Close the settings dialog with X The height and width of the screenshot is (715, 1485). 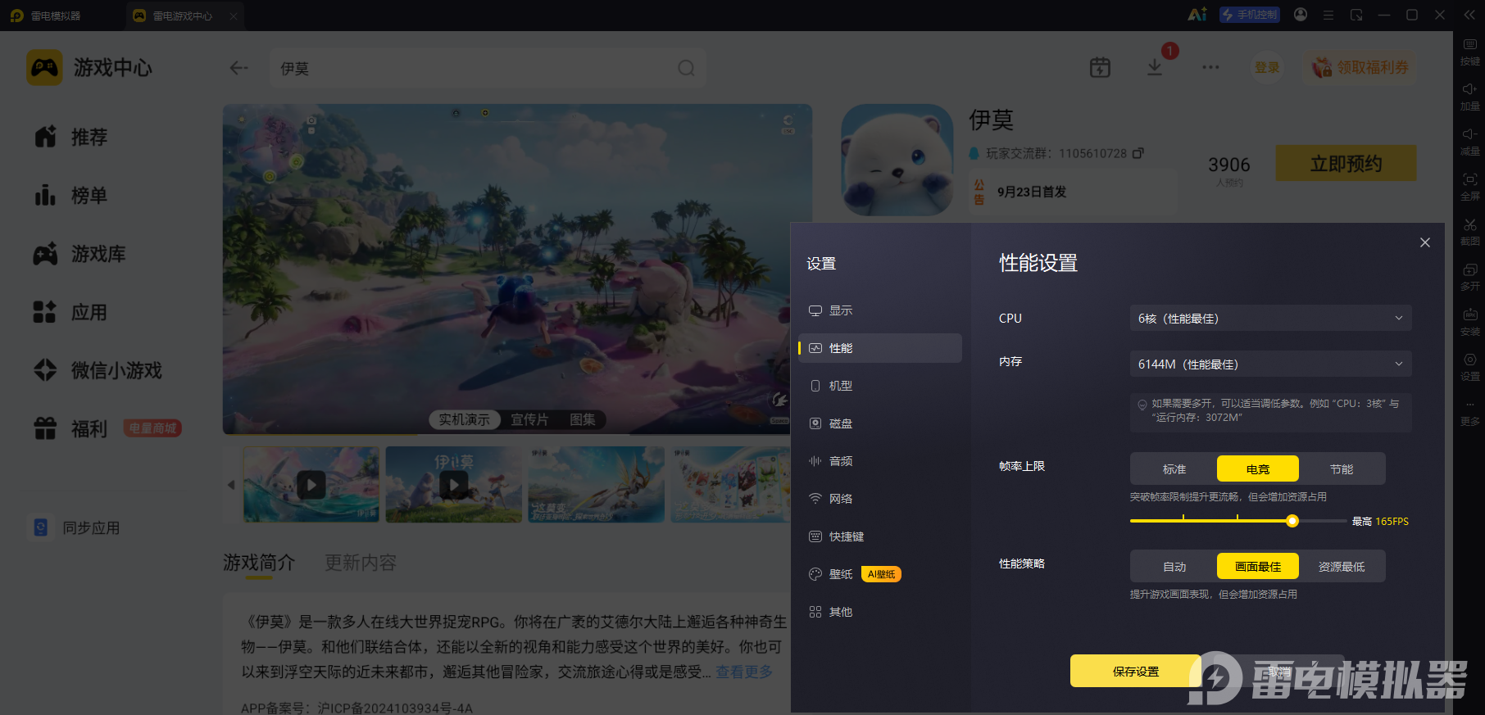tap(1425, 242)
